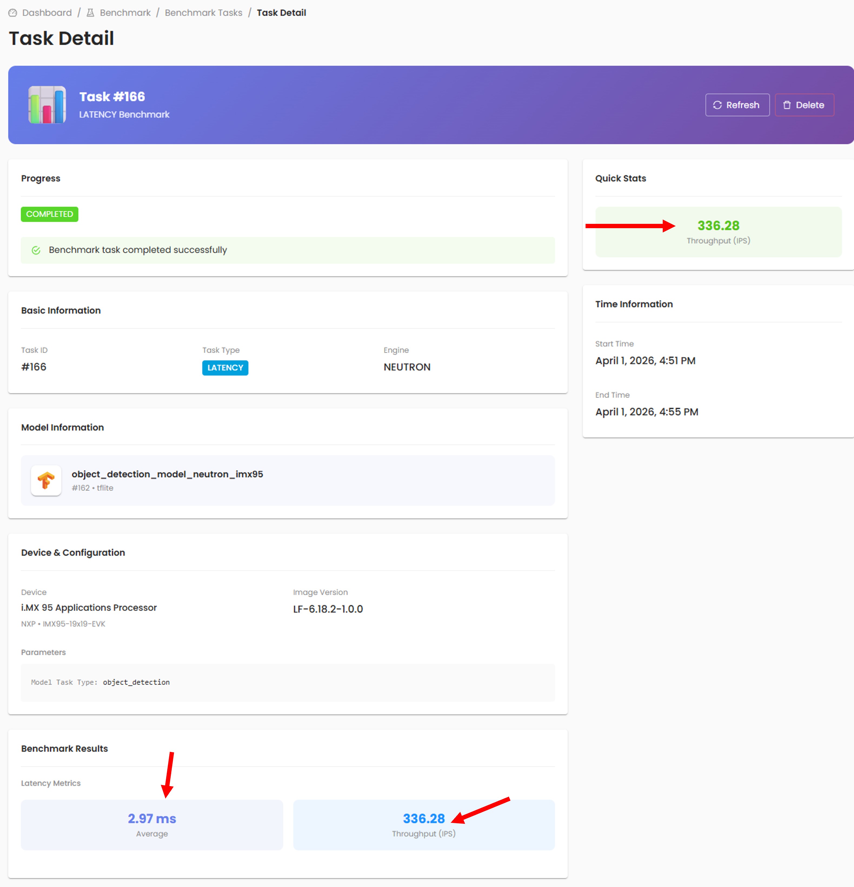The image size is (854, 887).
Task: Click the Task Detail breadcrumb item
Action: (x=281, y=13)
